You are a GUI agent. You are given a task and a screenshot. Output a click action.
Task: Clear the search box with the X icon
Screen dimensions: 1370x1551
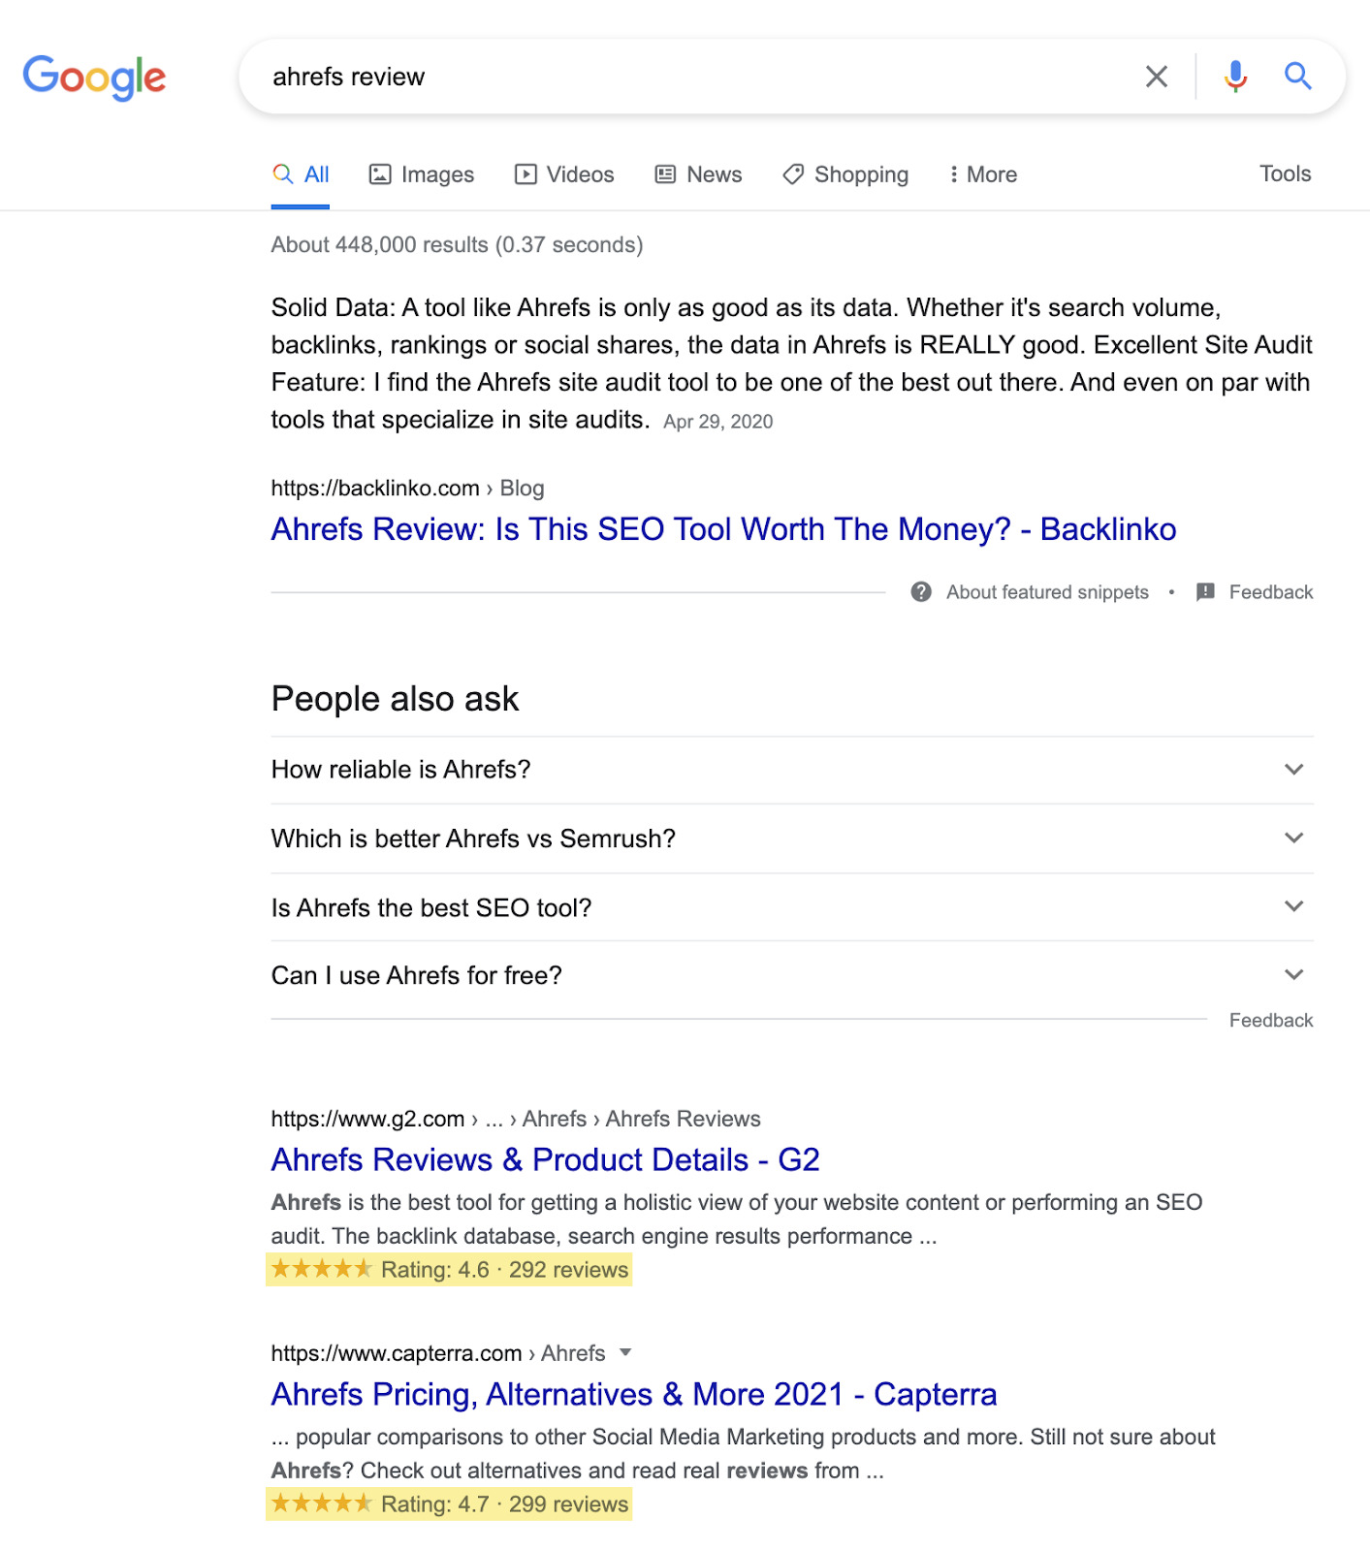click(1156, 77)
